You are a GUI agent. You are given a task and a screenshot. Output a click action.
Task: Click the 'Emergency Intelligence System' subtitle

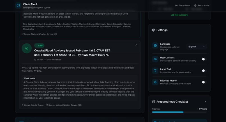(37, 8)
